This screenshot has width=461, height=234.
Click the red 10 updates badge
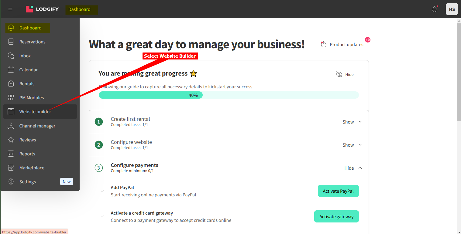[x=368, y=40]
